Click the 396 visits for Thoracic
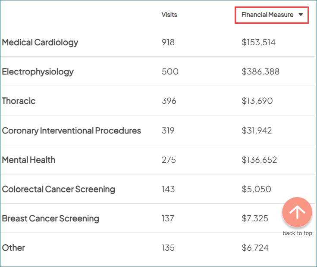The image size is (317, 267). pyautogui.click(x=169, y=101)
